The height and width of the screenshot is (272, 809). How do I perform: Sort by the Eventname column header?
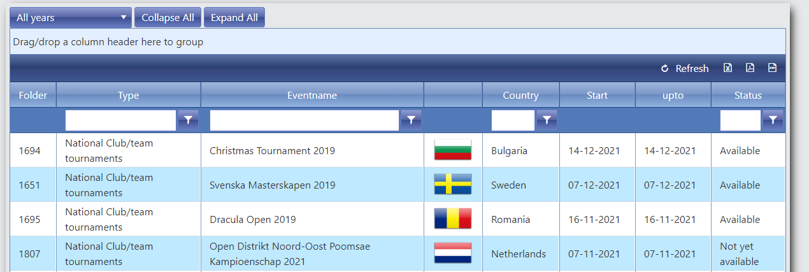[312, 96]
